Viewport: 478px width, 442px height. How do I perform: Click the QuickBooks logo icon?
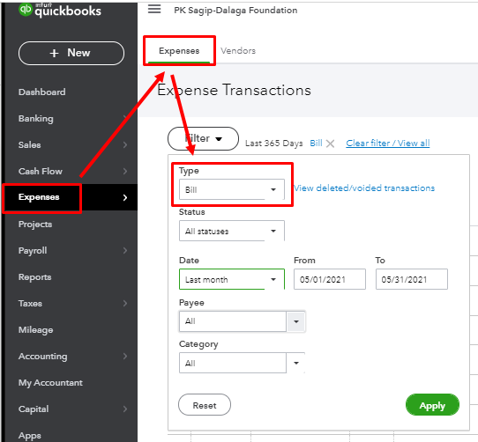pos(26,9)
